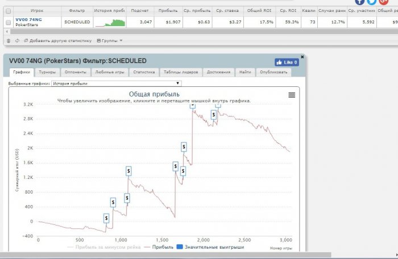Tick the checkbox for the VV00 74NG row
Image resolution: width=398 pixels, height=259 pixels.
pos(9,22)
